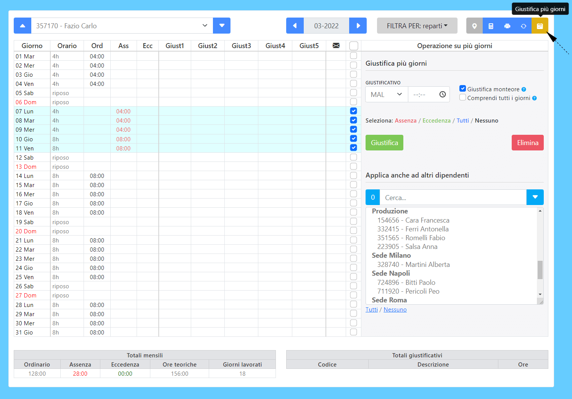The height and width of the screenshot is (399, 572).
Task: Toggle select-all checkbox in table header
Action: [x=354, y=46]
